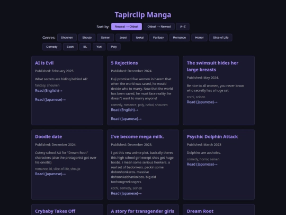The width and height of the screenshot is (286, 215).
Task: Click the Dream Root title
Action: [x=200, y=211]
